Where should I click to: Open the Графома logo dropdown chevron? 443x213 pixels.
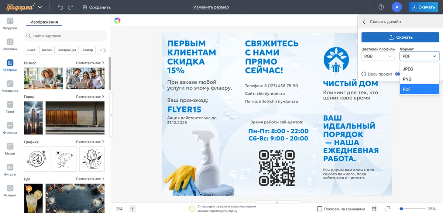pos(41,7)
